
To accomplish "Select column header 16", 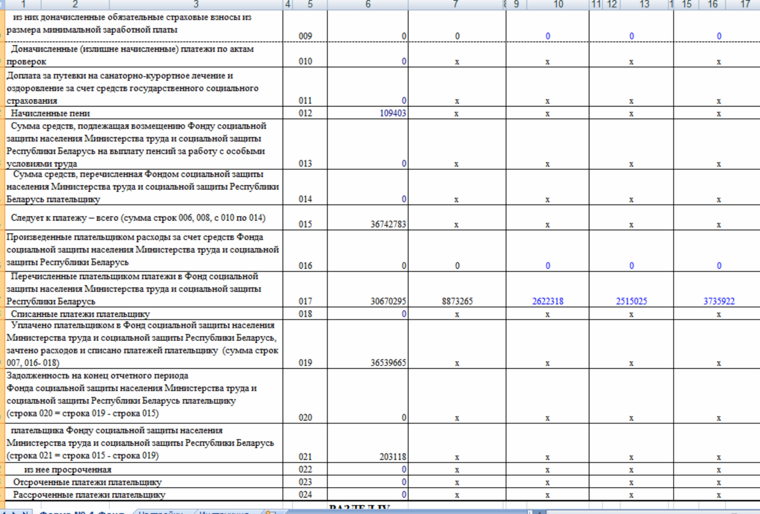I will [712, 4].
